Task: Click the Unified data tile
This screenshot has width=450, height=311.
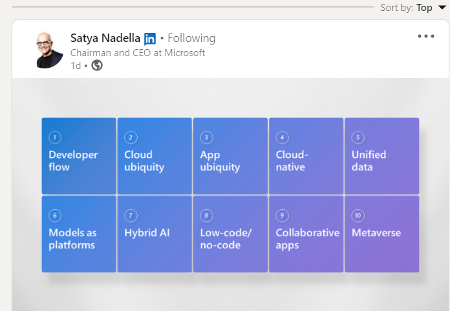Action: pos(382,156)
